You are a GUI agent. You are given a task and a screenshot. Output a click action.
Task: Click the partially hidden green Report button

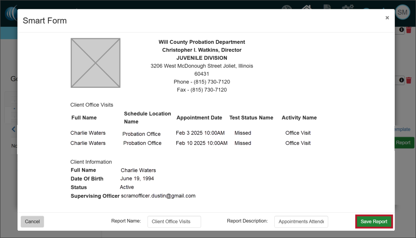coord(404,143)
